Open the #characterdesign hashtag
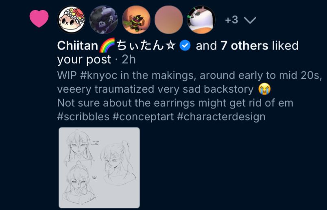327x210 pixels. tap(221, 117)
